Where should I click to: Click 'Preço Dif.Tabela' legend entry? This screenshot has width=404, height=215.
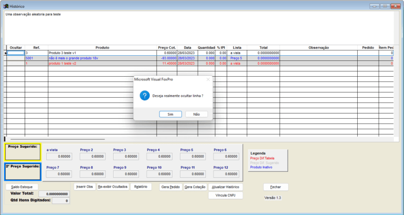262,158
